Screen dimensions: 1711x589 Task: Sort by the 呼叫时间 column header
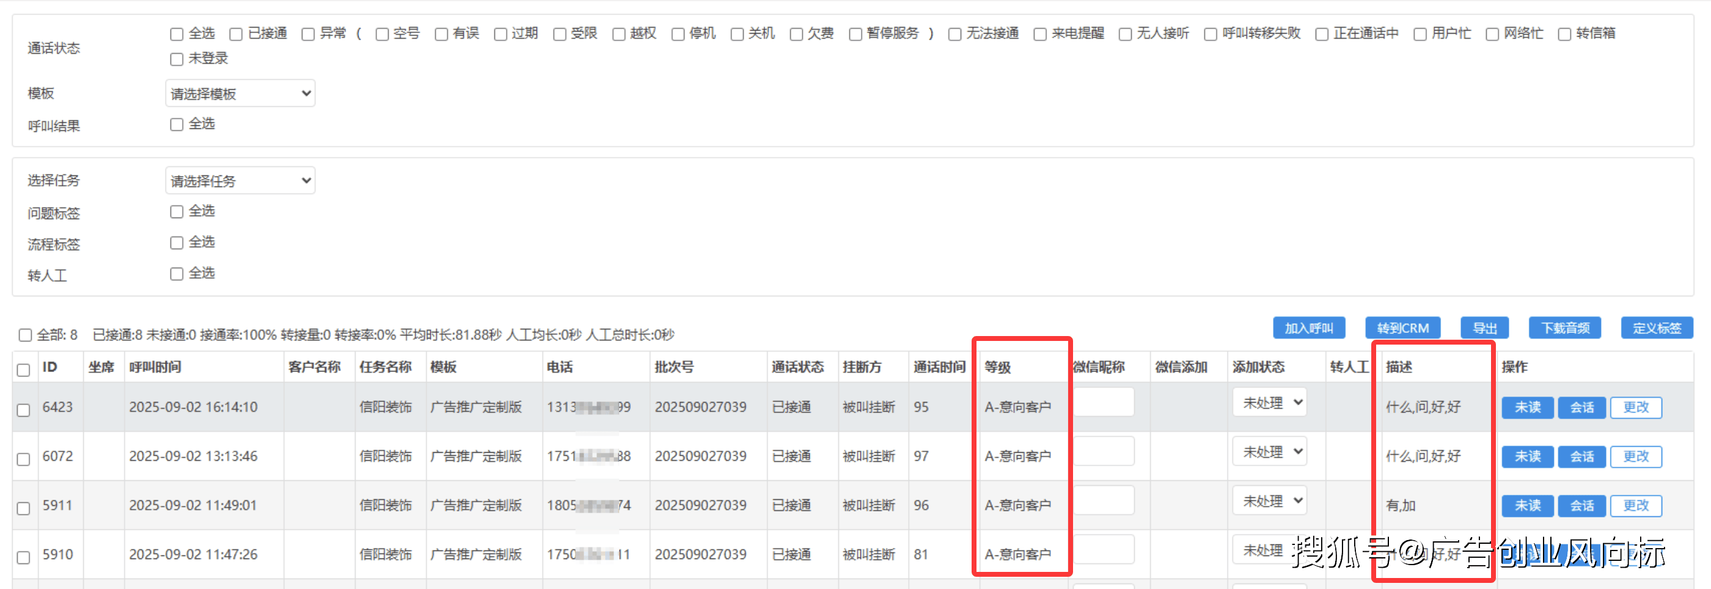pyautogui.click(x=155, y=367)
